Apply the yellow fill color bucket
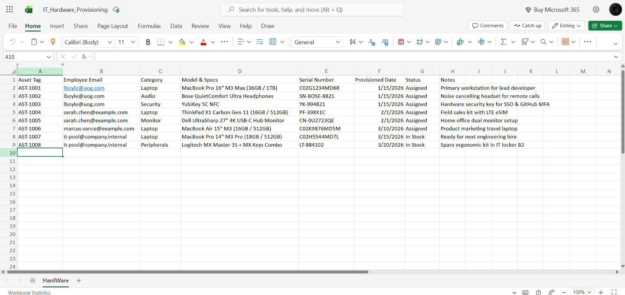 coord(182,42)
